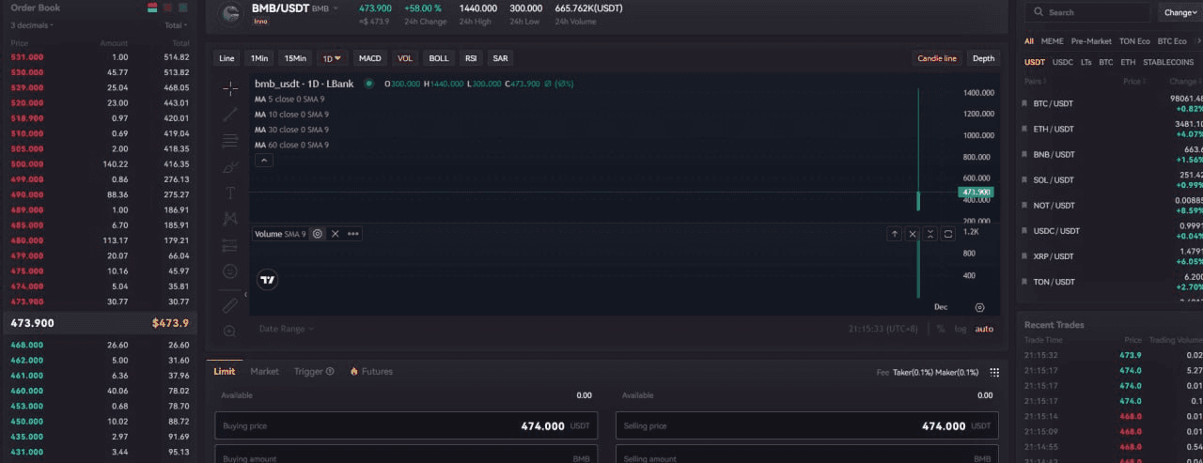Click the TradingView logo
This screenshot has height=463, width=1203.
[268, 279]
